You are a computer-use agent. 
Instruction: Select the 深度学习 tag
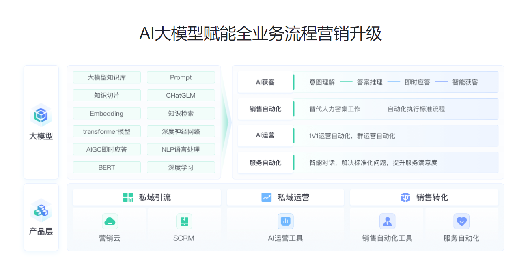pos(181,167)
